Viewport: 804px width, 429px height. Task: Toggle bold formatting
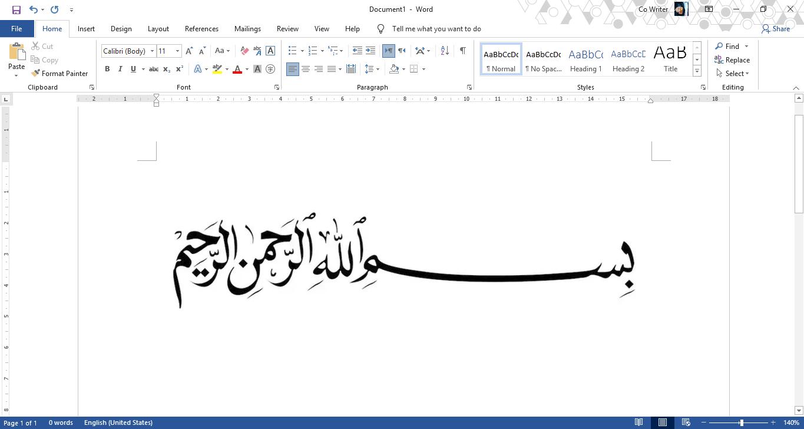point(107,69)
